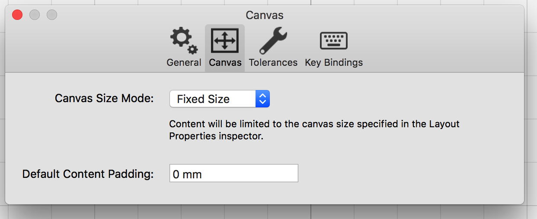Screen dimensions: 537x219
Task: Click the 0 mm value text
Action: pyautogui.click(x=187, y=174)
